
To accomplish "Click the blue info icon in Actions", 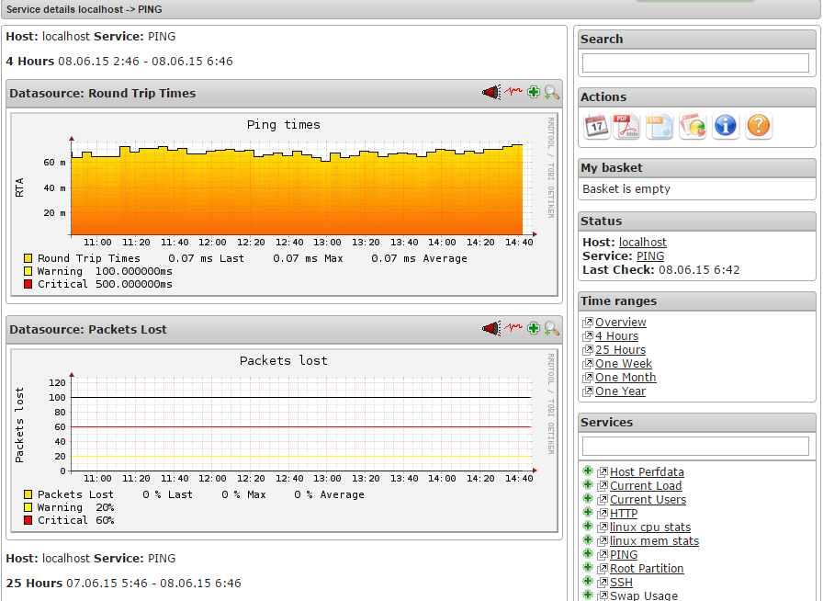I will pyautogui.click(x=726, y=126).
